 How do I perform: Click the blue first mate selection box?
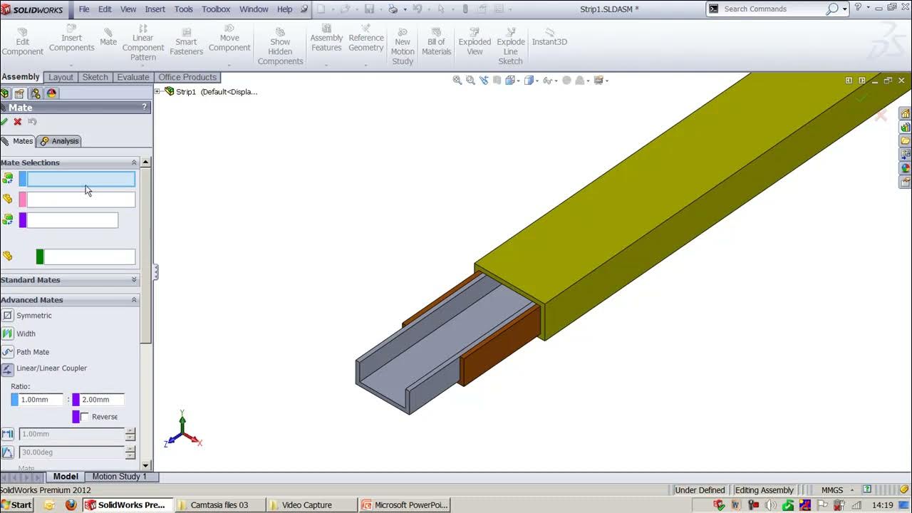pos(81,179)
